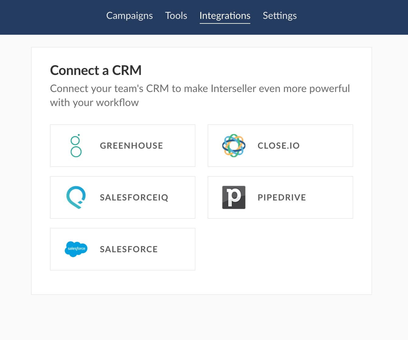Click the Salesforce blue cloud logo
Image resolution: width=408 pixels, height=340 pixels.
pyautogui.click(x=76, y=249)
